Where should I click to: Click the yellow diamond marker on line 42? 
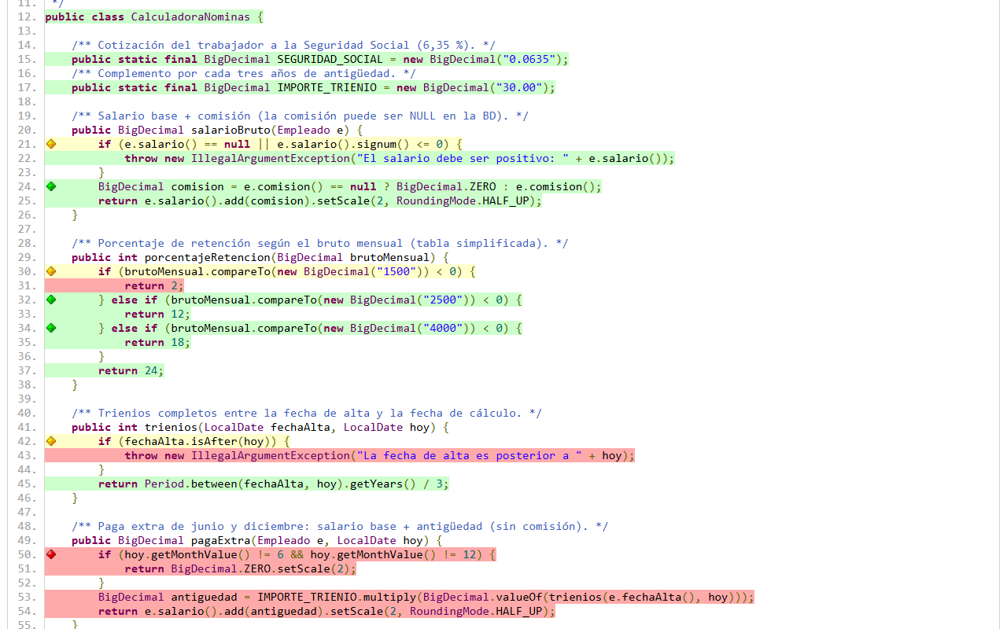(x=51, y=441)
